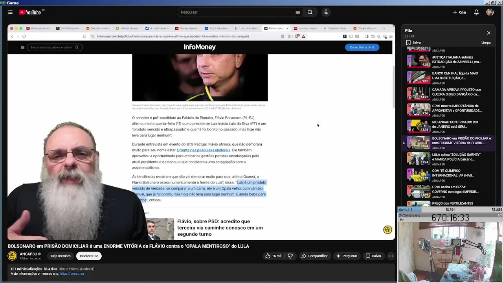Save the video with Salvar below player
The width and height of the screenshot is (503, 283).
click(373, 256)
